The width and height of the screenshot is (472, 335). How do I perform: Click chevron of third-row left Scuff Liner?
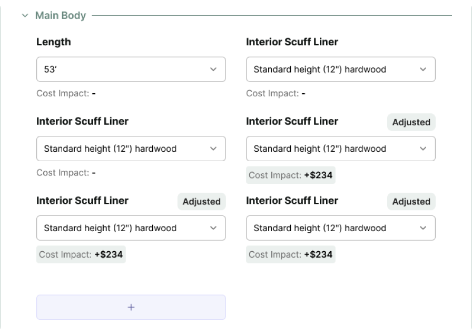(213, 228)
